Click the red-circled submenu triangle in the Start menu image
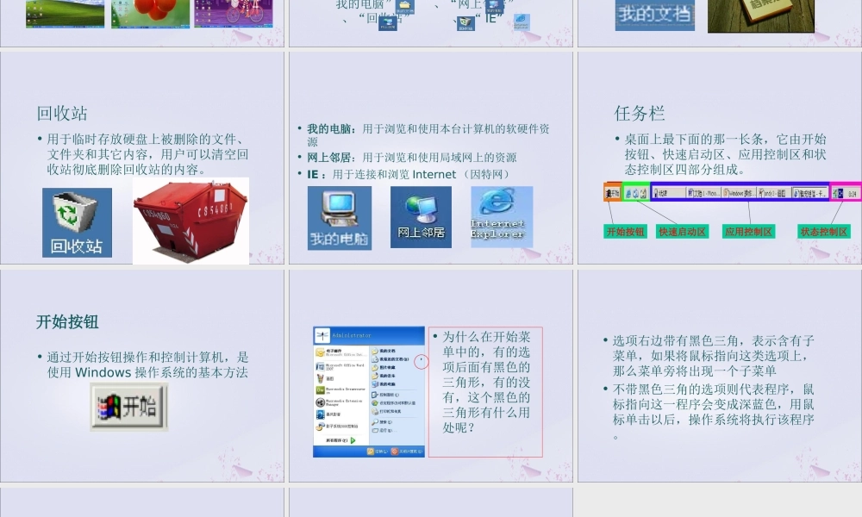The height and width of the screenshot is (517, 862). pos(422,362)
